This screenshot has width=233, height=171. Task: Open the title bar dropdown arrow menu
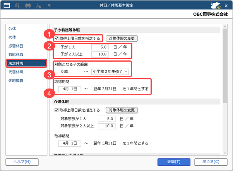[x=49, y=6]
